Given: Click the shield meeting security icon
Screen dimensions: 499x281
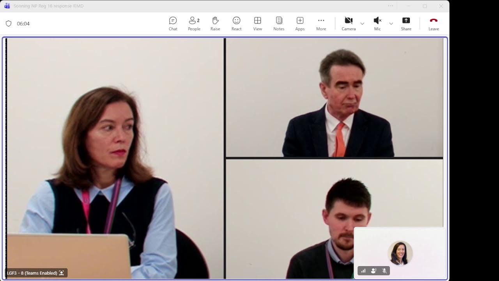Looking at the screenshot, I should [9, 23].
